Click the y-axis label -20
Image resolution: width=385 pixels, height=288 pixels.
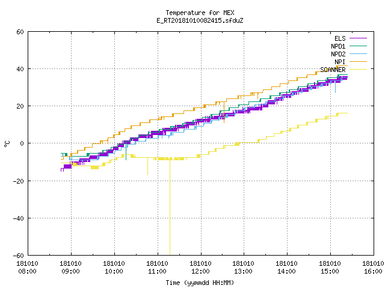pos(19,181)
